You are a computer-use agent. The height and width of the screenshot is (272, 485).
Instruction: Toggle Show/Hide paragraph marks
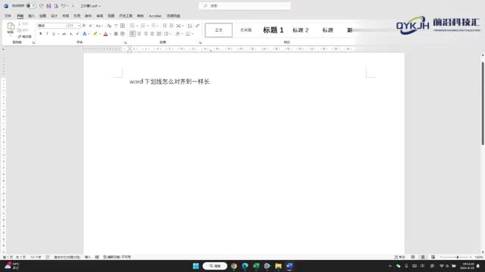(x=197, y=26)
